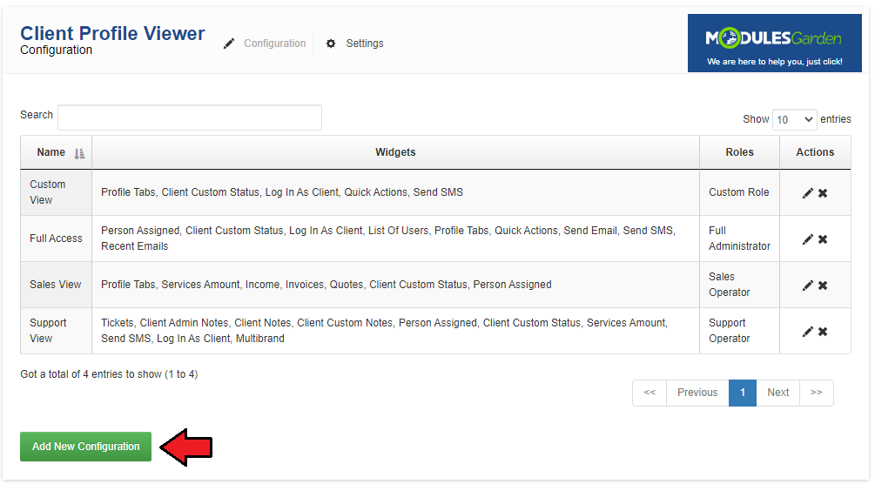This screenshot has width=875, height=484.
Task: Open the Configuration tab
Action: coord(274,44)
